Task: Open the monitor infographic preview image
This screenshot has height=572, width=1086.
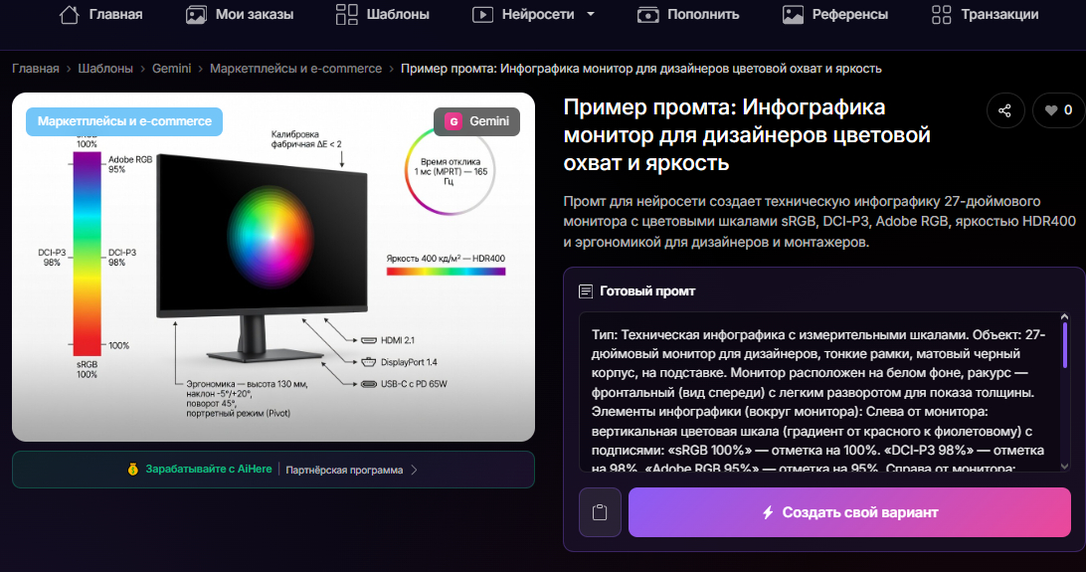Action: (x=273, y=268)
